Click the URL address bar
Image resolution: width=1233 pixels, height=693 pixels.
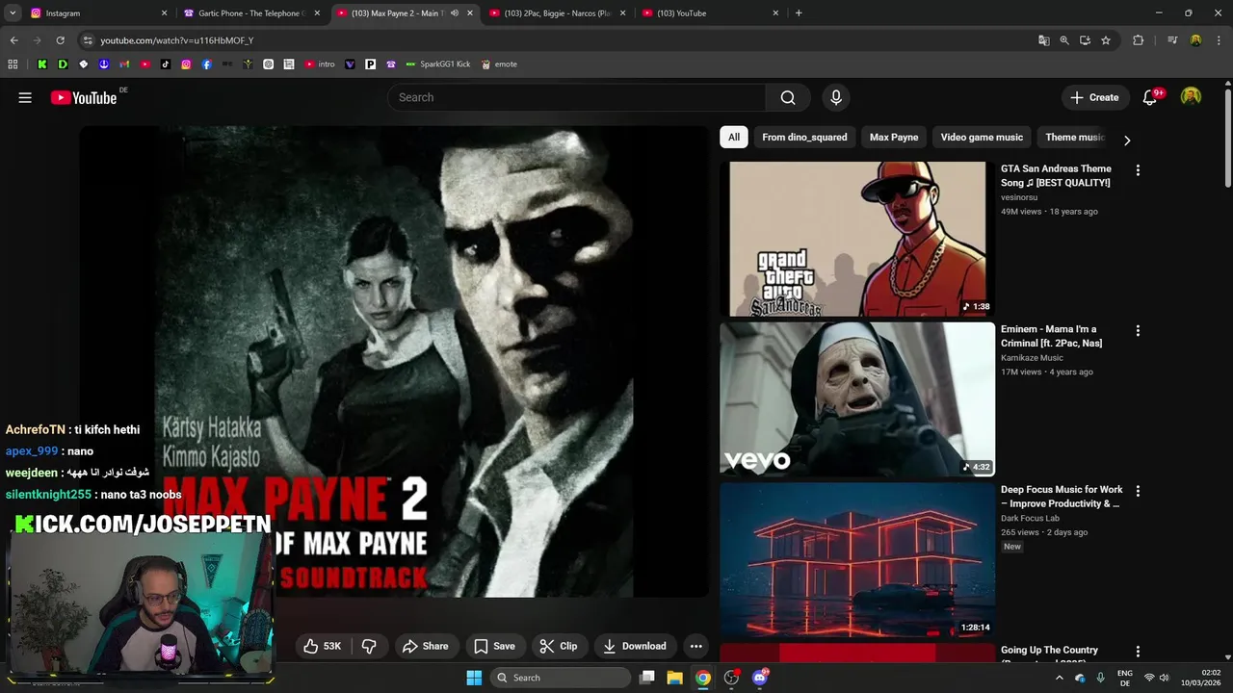[x=559, y=40]
